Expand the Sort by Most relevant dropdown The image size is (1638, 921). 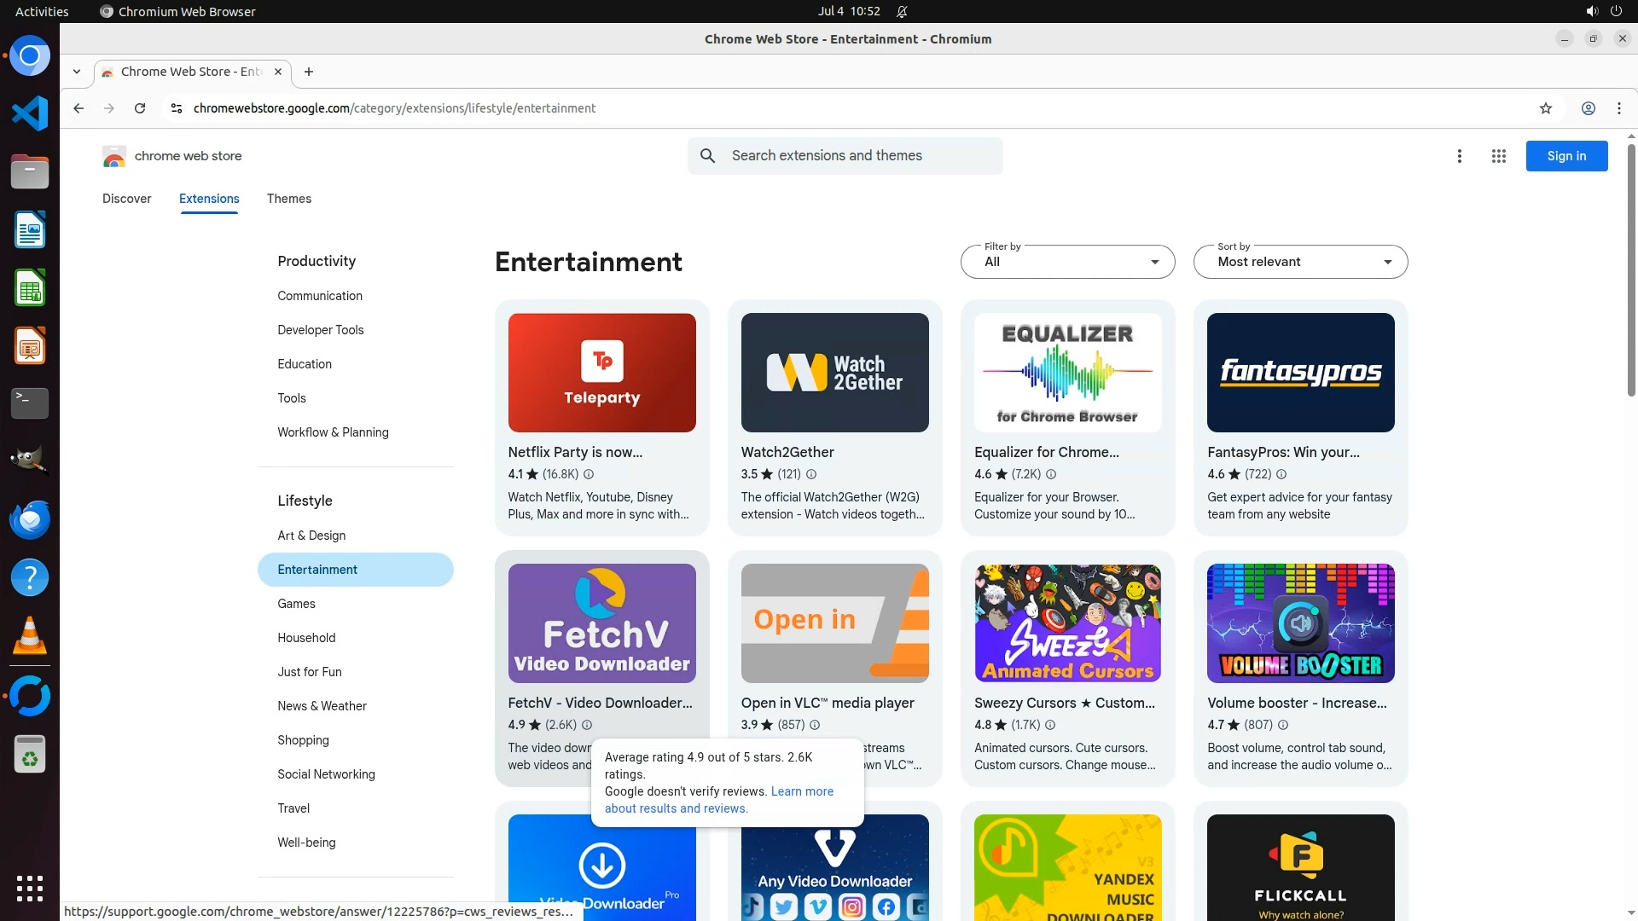1299,262
